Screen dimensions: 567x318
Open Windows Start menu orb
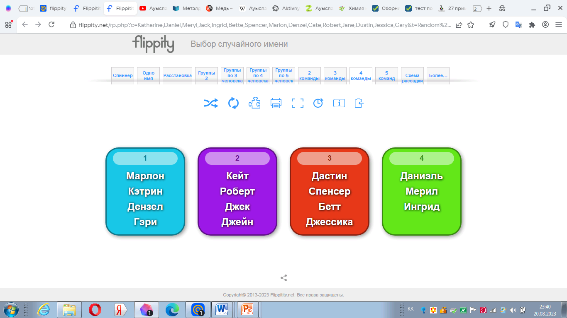10,310
